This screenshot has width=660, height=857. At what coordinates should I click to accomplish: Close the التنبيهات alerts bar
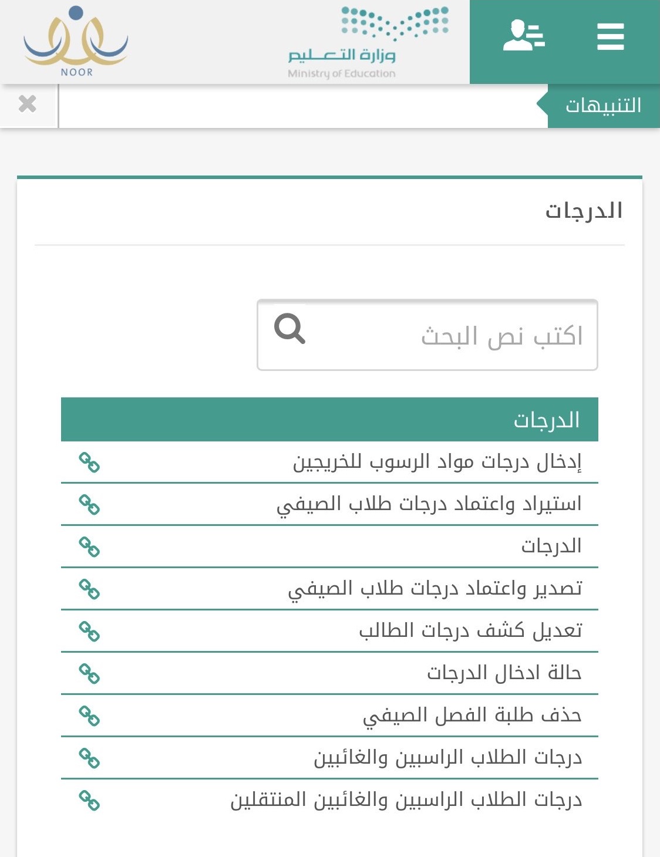(28, 104)
